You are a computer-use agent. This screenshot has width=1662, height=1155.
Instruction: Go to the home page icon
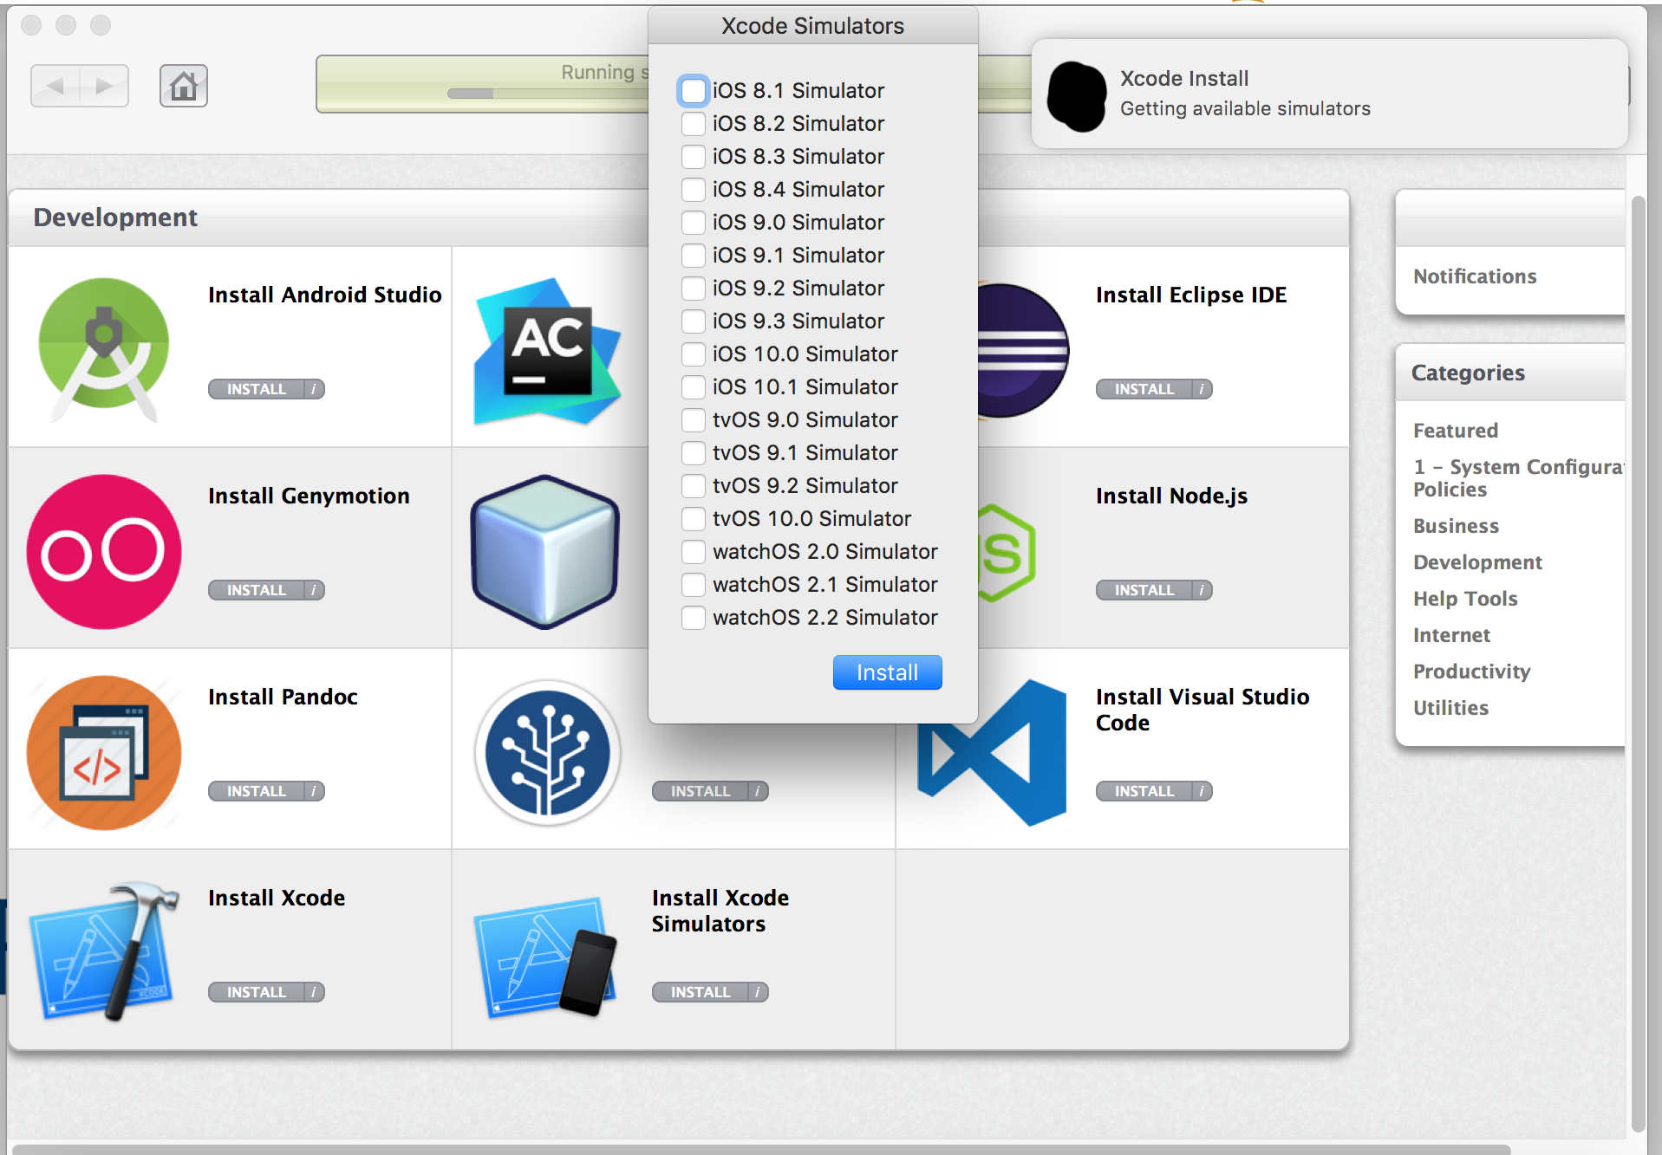184,86
